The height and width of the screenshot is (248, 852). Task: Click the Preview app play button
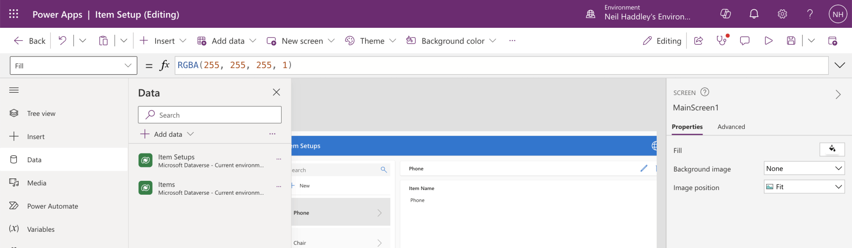tap(768, 41)
